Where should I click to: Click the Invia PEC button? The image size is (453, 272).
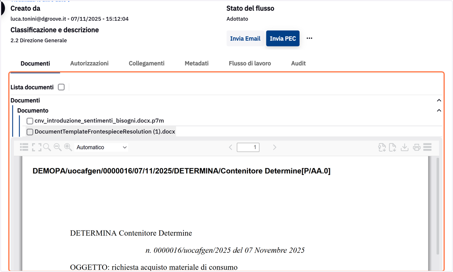pos(283,38)
